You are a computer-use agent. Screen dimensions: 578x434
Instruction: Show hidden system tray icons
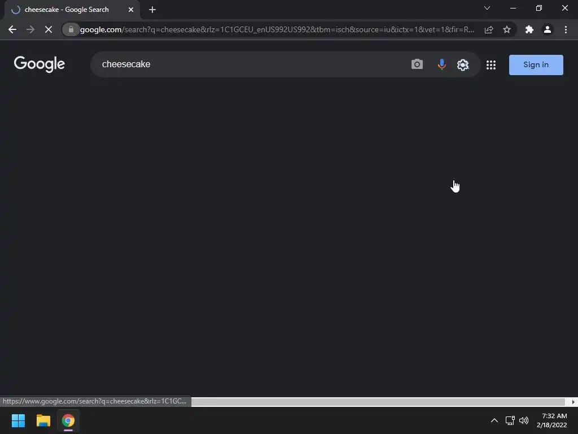tap(494, 420)
